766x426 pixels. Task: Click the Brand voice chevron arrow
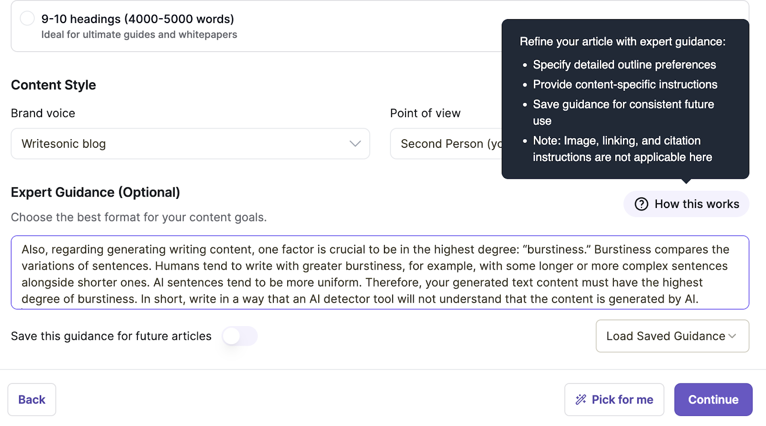(x=355, y=144)
